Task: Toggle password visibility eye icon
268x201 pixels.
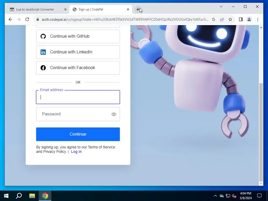Action: 114,114
